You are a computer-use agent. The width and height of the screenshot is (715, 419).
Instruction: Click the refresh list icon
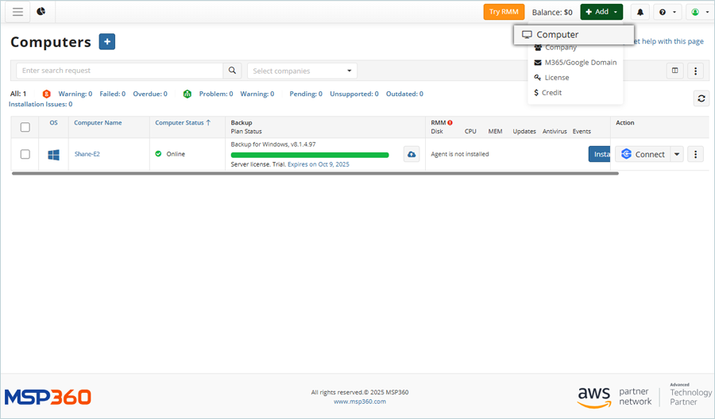(x=701, y=98)
